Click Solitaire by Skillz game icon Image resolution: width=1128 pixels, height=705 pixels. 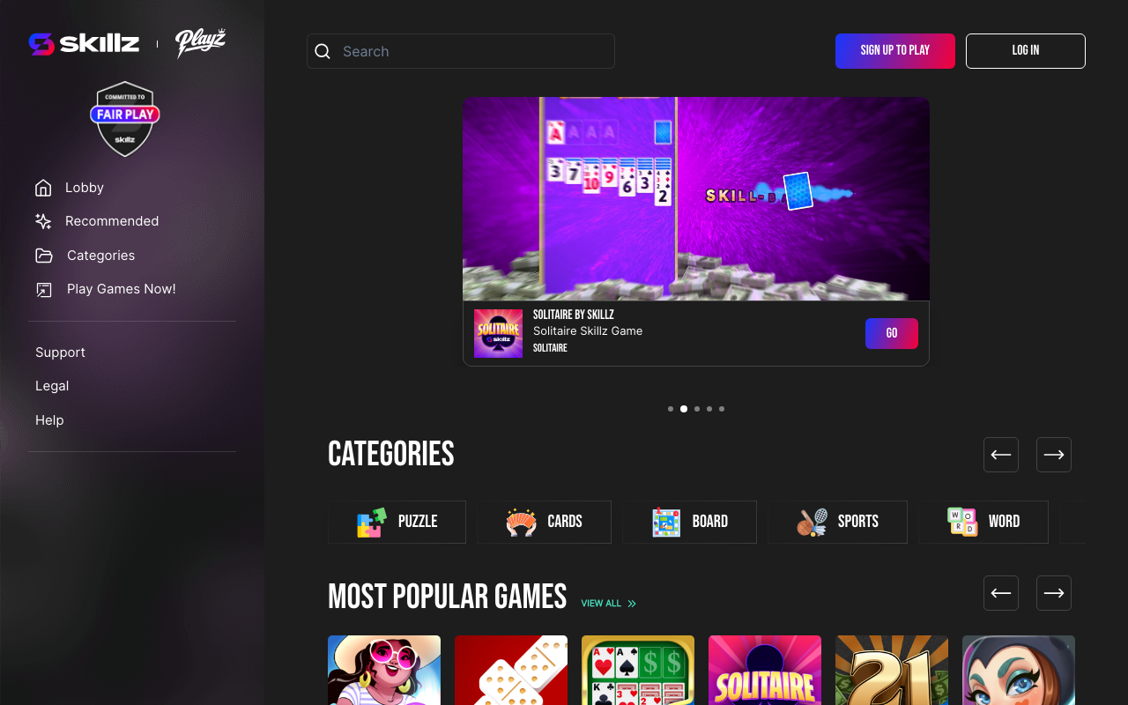[498, 333]
